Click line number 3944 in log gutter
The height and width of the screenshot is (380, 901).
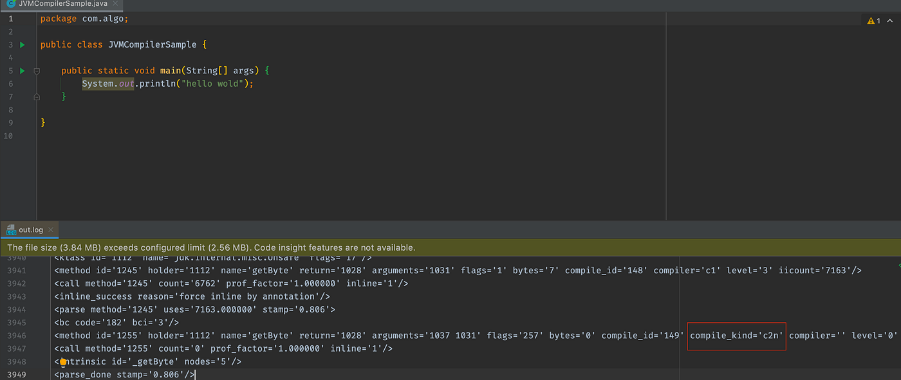coord(15,310)
